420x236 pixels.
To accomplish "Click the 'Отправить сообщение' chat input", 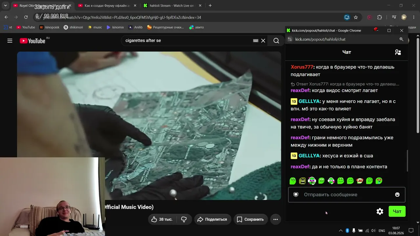I will coord(347,195).
